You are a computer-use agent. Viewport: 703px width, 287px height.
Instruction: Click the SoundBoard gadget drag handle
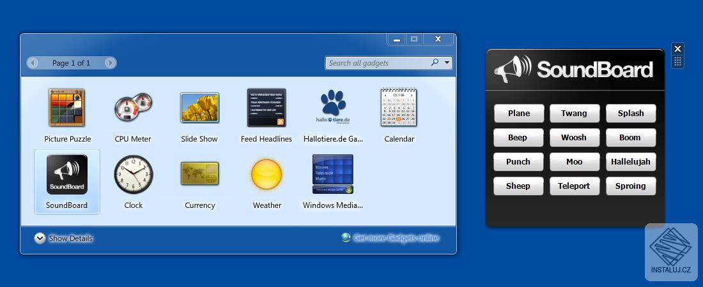click(x=678, y=62)
